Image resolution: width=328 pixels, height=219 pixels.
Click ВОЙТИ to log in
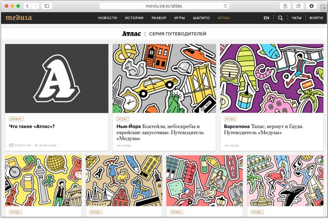coord(316,18)
